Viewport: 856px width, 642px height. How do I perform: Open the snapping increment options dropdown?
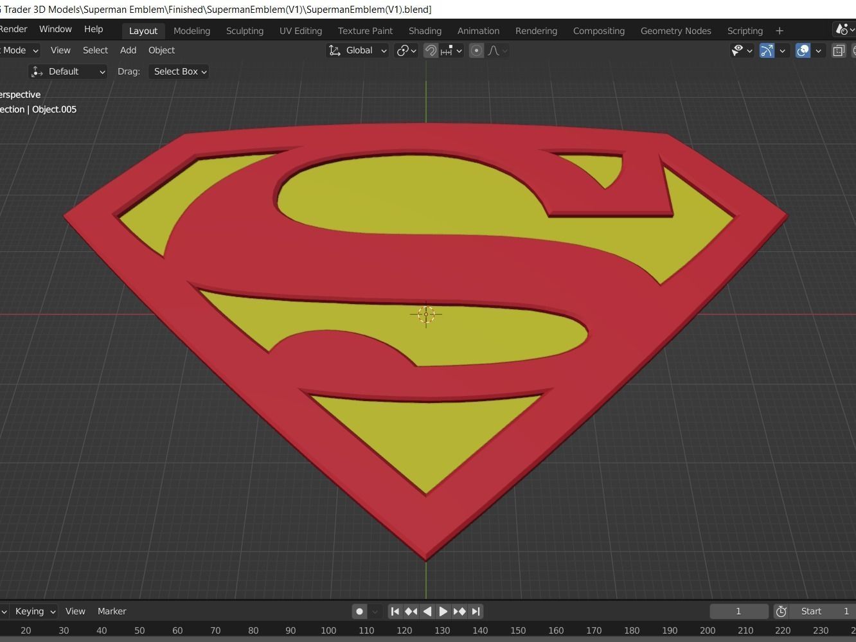[452, 50]
